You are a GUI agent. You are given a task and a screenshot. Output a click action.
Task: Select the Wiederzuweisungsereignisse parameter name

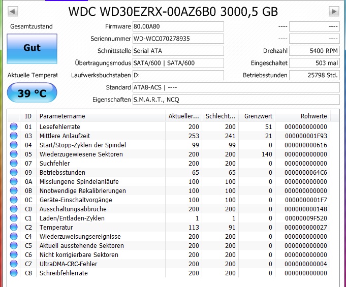point(80,237)
